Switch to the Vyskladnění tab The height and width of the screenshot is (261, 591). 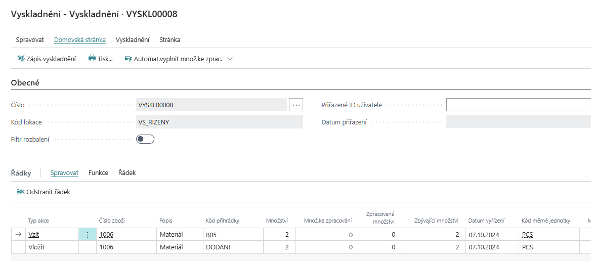133,39
